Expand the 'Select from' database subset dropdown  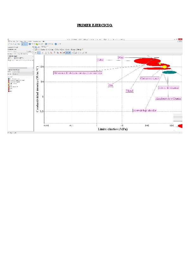pyautogui.click(x=21, y=54)
